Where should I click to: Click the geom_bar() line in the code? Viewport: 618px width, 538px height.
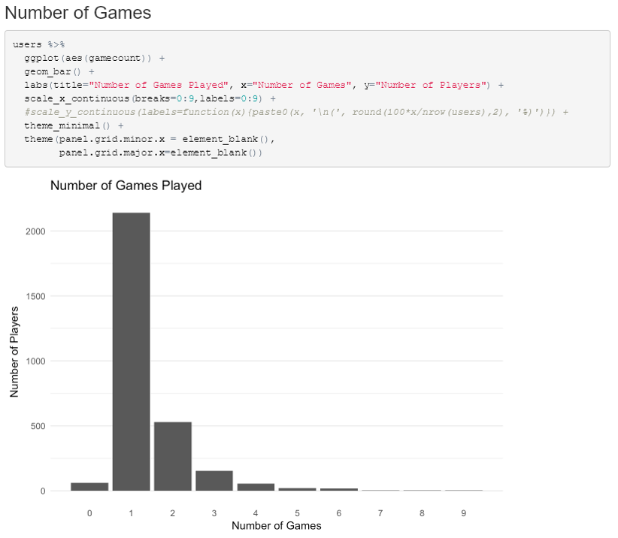59,71
